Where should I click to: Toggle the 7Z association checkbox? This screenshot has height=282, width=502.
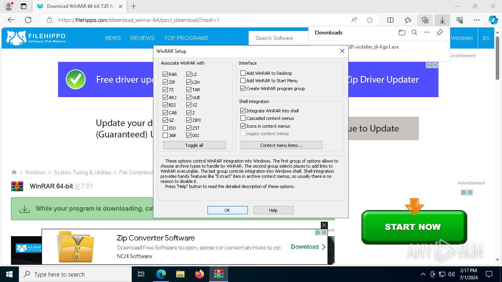click(x=165, y=89)
